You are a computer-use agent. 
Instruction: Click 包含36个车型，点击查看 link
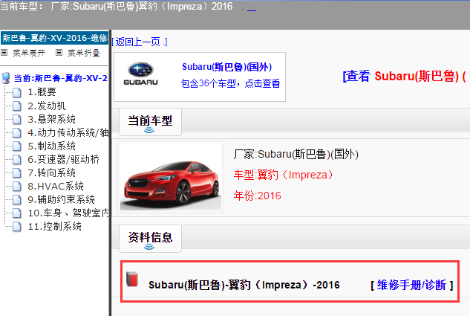230,83
